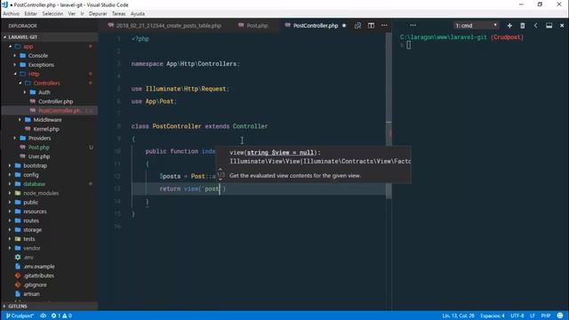
Task: Click Espacios: 4 indentation setting
Action: pyautogui.click(x=493, y=316)
